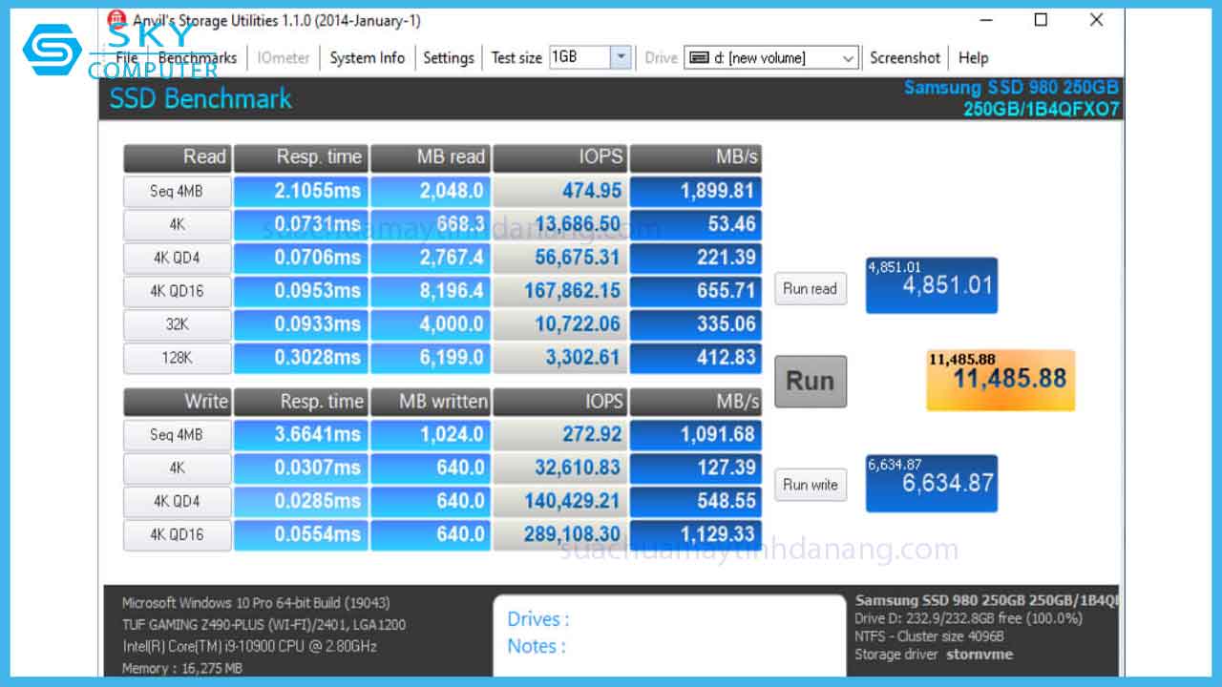This screenshot has height=687, width=1222.
Task: Minimize the Anvil's Storage Utilities window
Action: tap(986, 20)
